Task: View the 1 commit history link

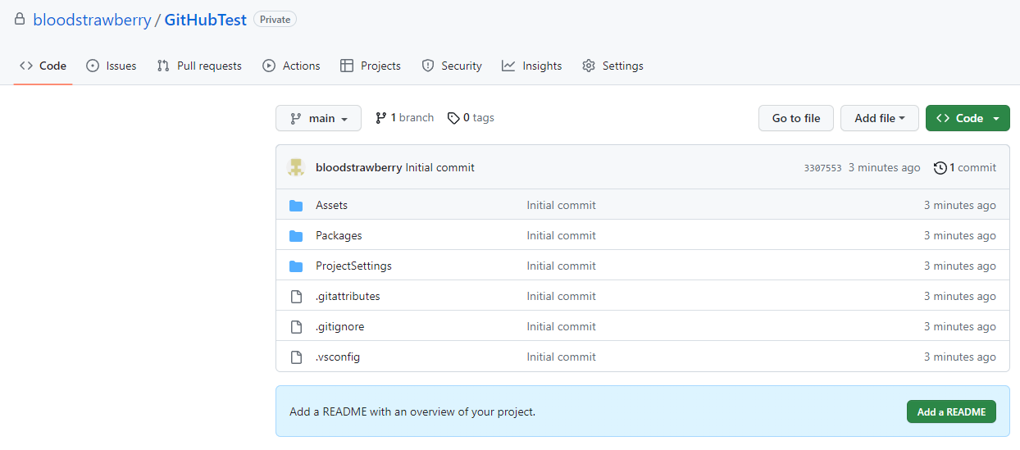Action: [x=965, y=167]
